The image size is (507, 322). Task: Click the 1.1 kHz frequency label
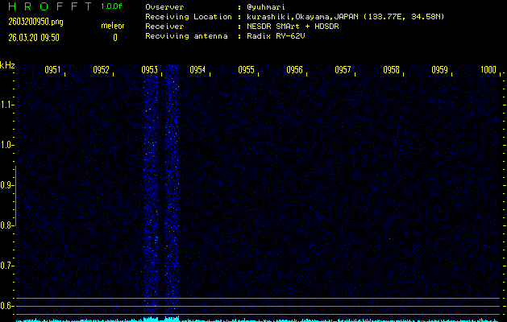click(x=7, y=105)
